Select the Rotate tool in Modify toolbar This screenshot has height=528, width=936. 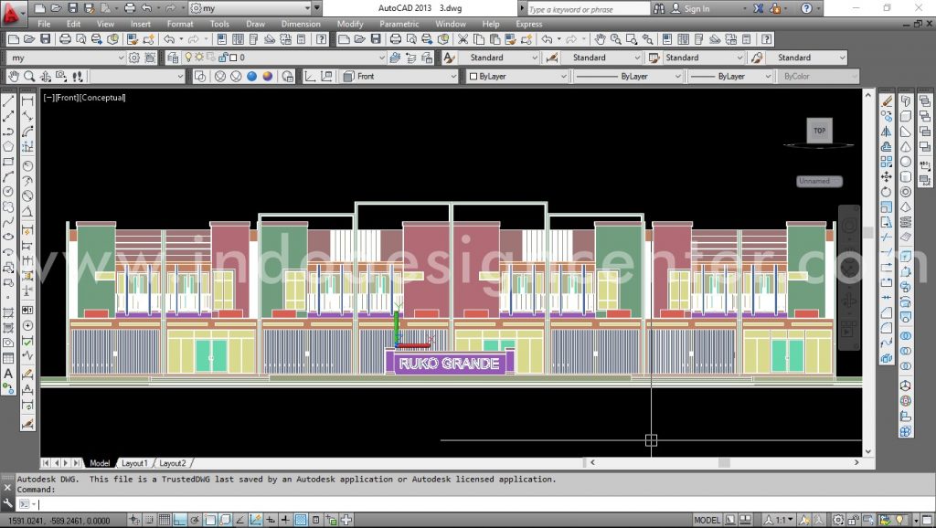[887, 192]
